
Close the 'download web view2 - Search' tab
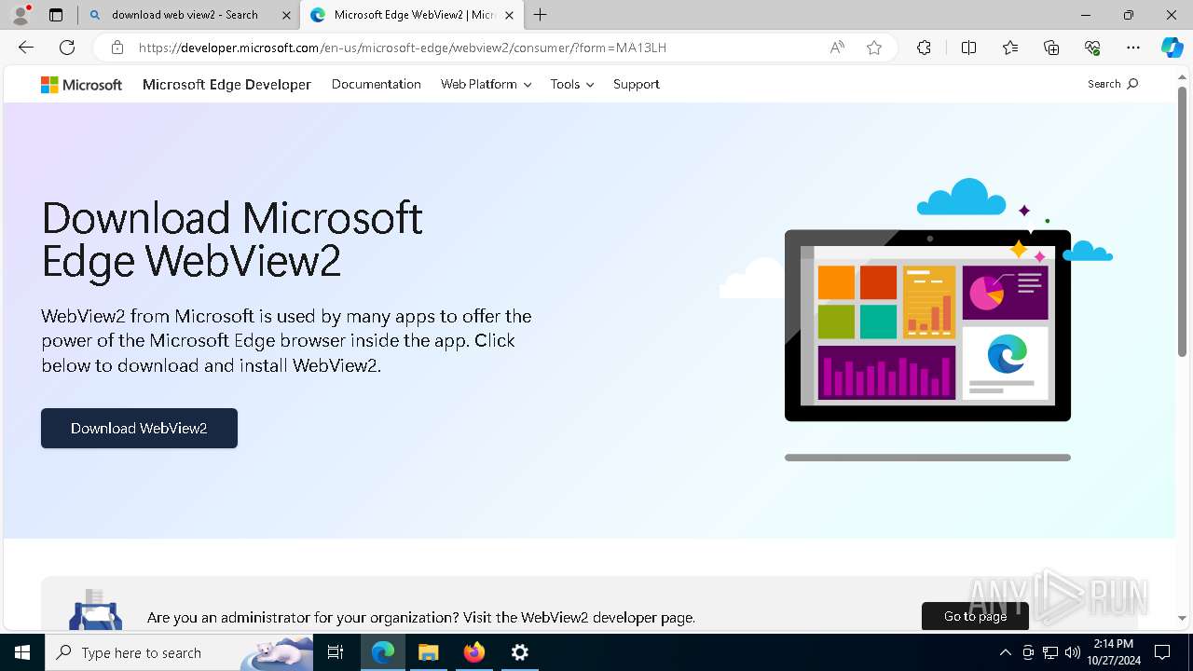[x=286, y=15]
